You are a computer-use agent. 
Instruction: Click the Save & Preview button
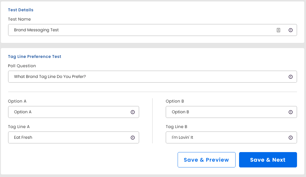point(206,160)
